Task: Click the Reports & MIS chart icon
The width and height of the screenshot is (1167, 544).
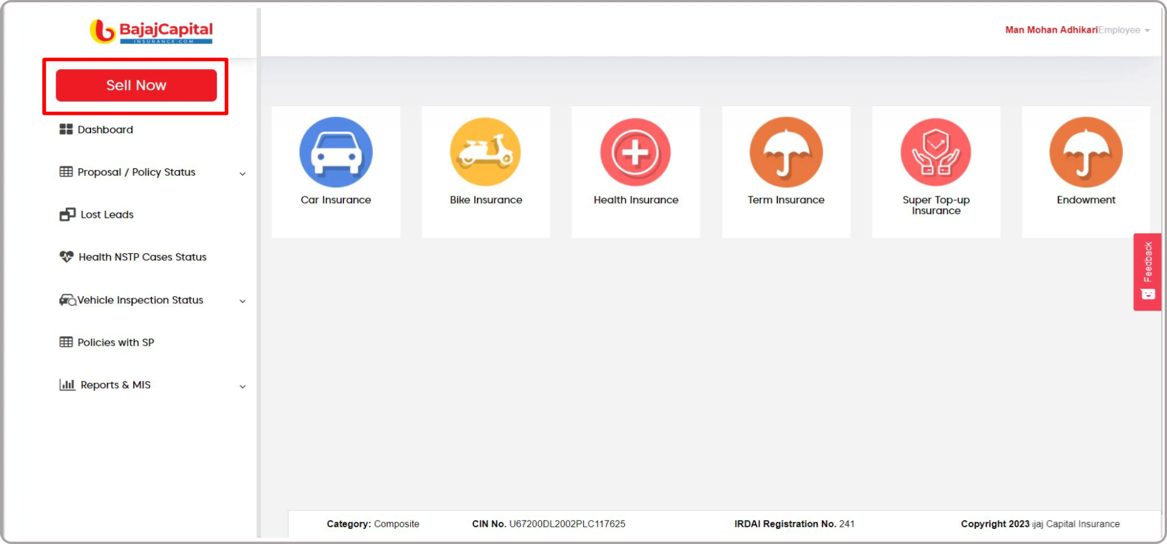Action: [x=67, y=385]
